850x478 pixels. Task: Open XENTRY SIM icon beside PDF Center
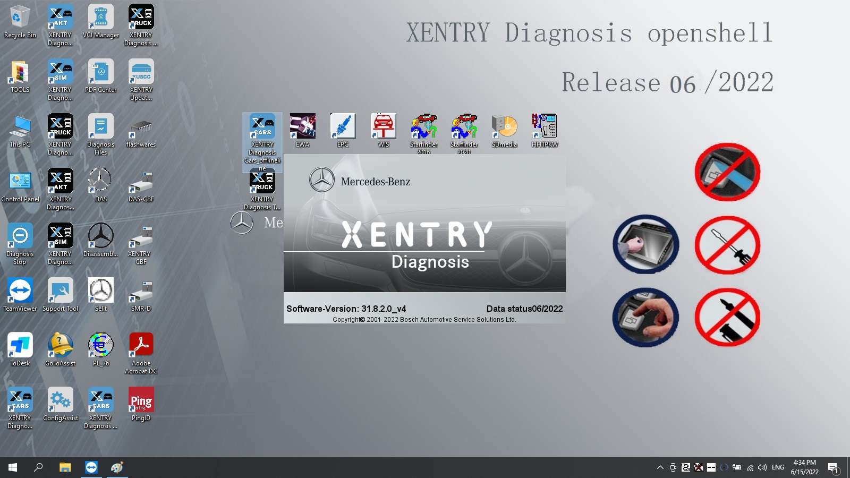tap(61, 80)
